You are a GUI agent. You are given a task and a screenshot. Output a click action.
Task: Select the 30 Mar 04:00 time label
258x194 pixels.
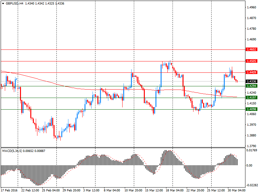coord(237,190)
